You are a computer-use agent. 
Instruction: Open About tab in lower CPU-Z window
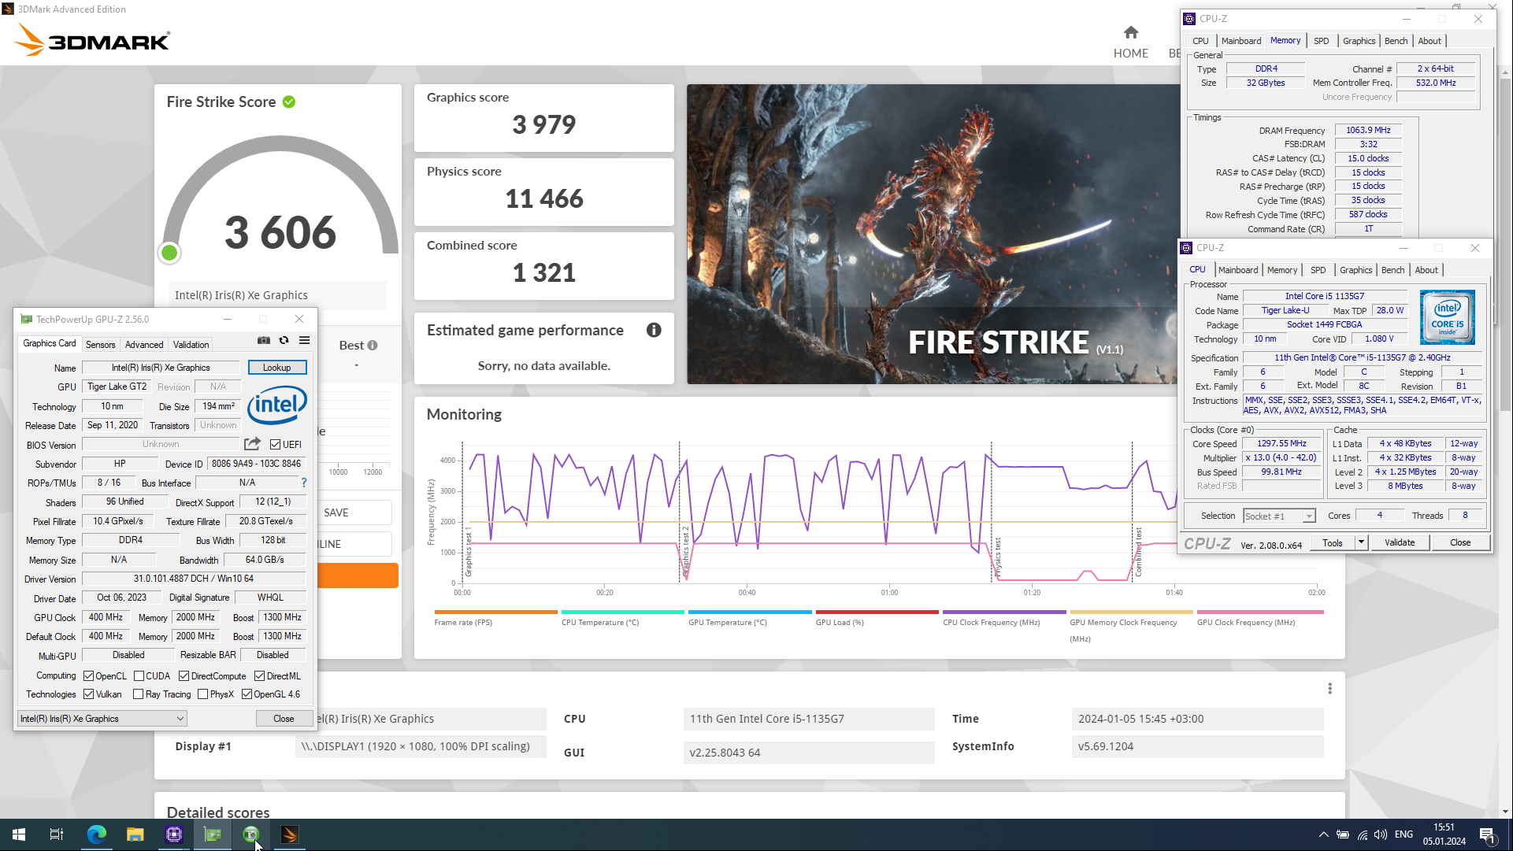(x=1426, y=270)
